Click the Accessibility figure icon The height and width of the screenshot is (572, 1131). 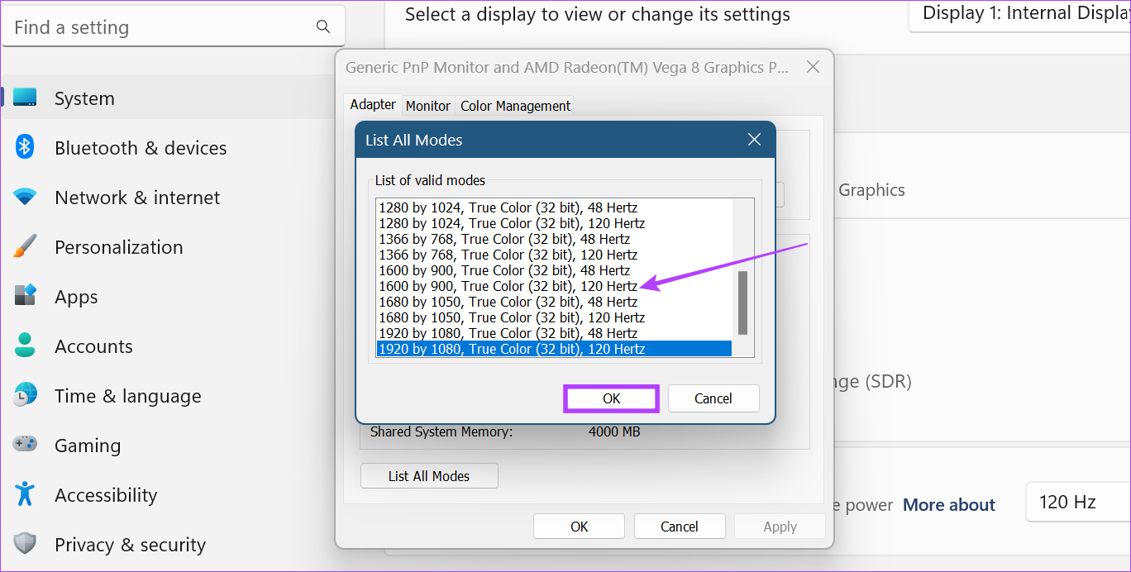(x=25, y=494)
